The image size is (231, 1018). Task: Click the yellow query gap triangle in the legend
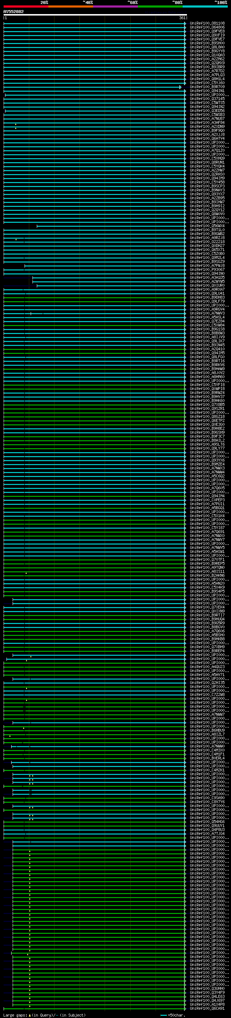click(30, 1015)
